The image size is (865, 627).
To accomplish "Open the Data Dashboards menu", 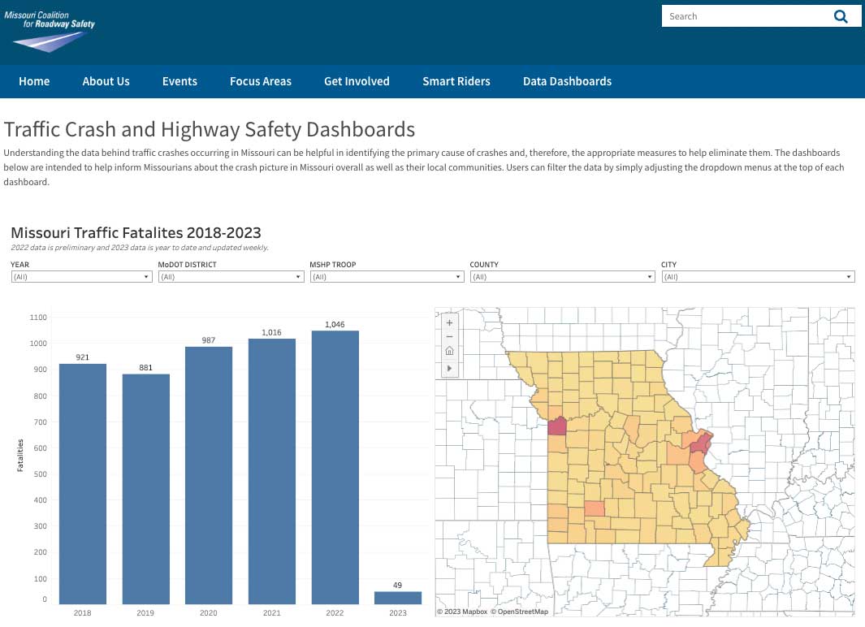I will coord(567,81).
